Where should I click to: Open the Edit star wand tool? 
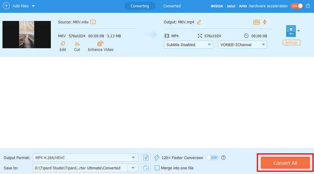tap(63, 46)
